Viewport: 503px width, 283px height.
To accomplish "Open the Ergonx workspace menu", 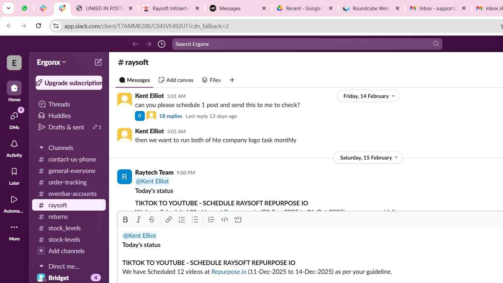I will point(51,62).
